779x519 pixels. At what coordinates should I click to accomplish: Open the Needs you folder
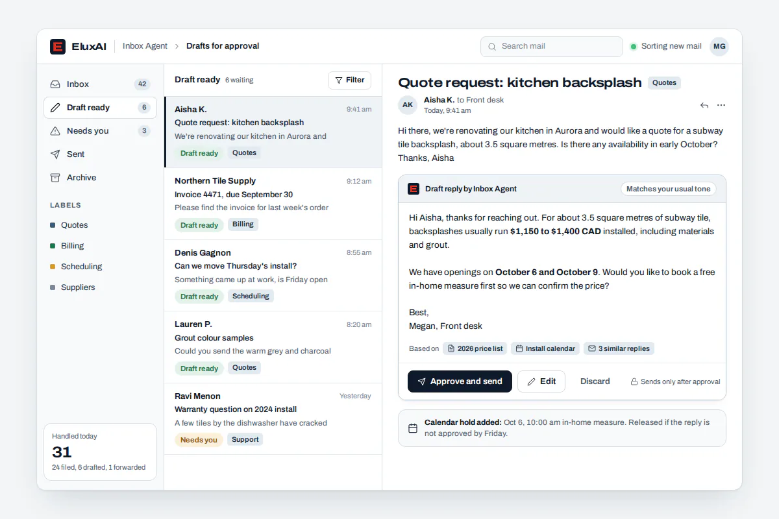(x=100, y=131)
